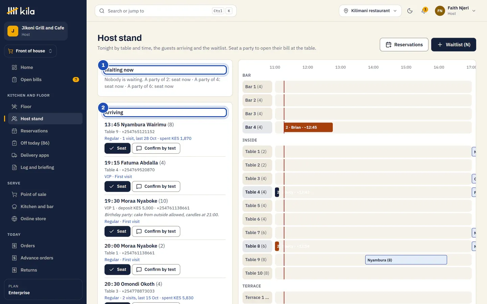Click the open bills count badge 7

click(x=76, y=80)
